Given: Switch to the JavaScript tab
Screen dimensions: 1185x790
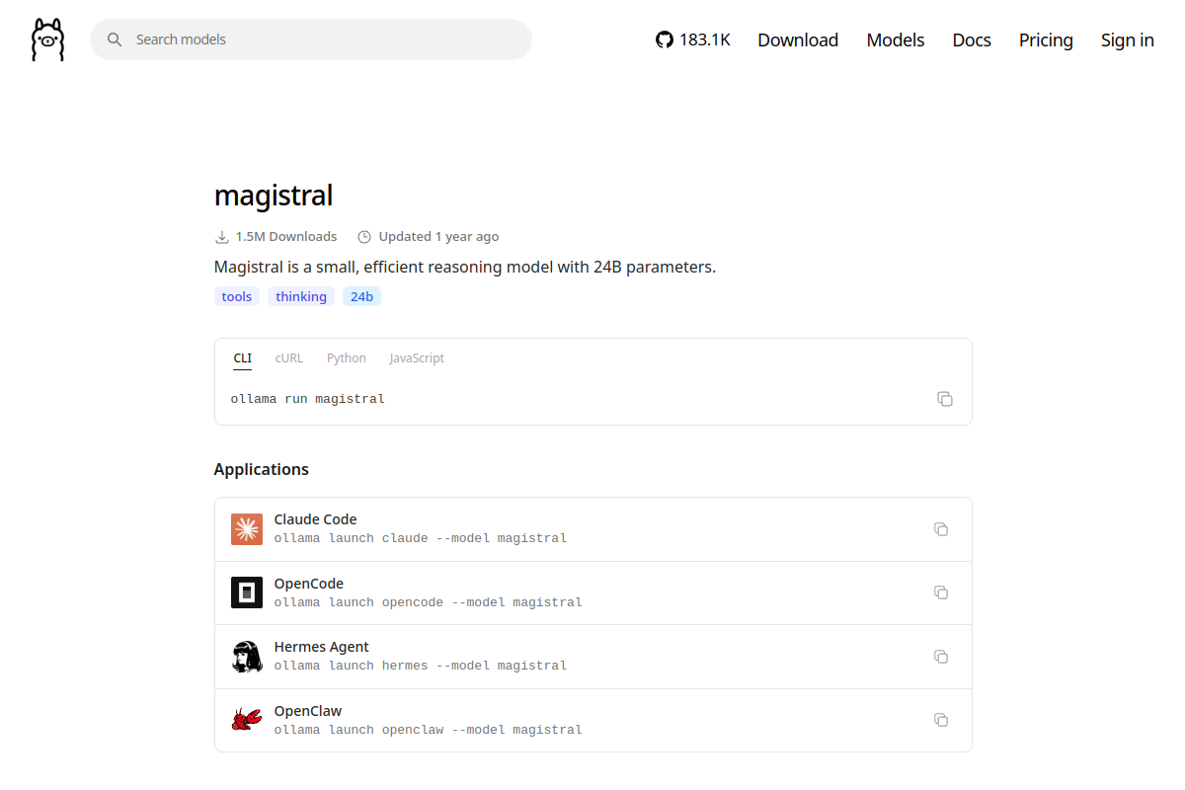Looking at the screenshot, I should point(417,358).
